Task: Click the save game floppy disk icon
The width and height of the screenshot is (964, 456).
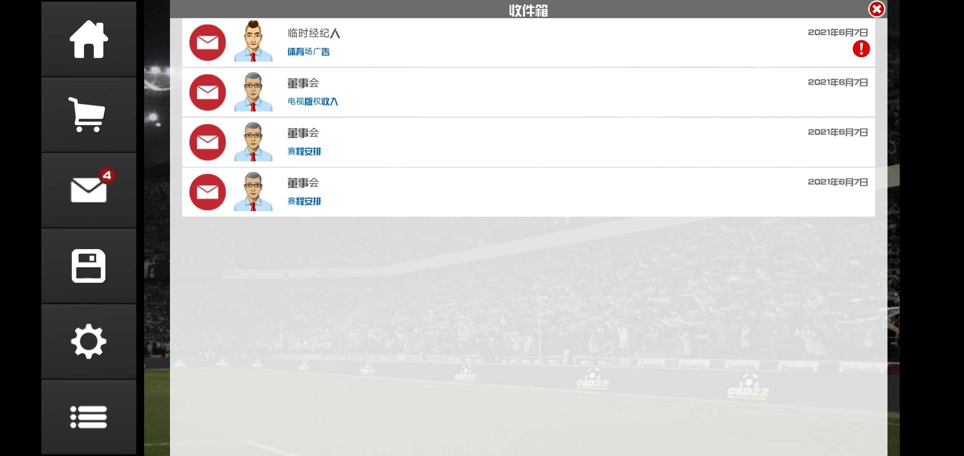Action: point(88,266)
